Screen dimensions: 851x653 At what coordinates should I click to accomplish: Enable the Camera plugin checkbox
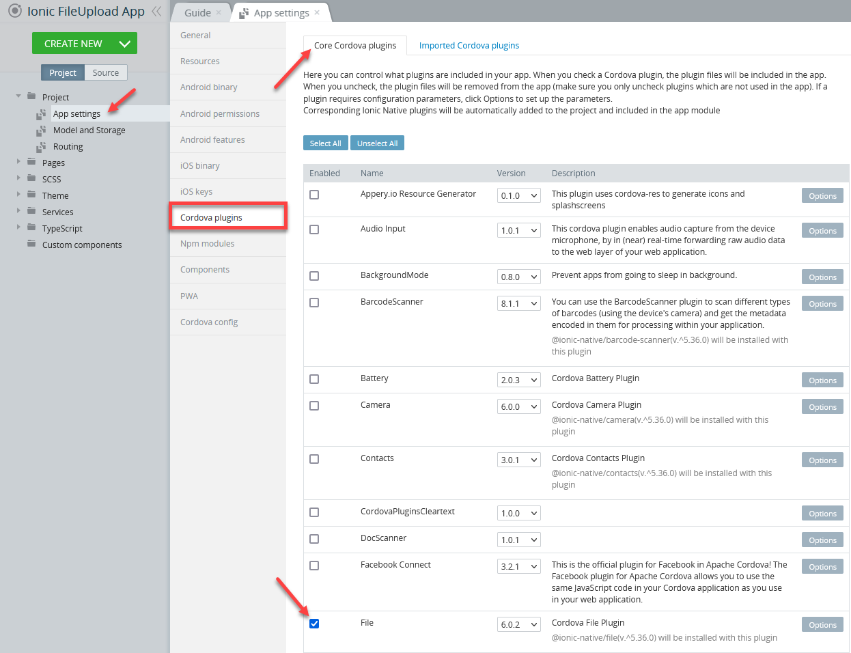point(314,406)
